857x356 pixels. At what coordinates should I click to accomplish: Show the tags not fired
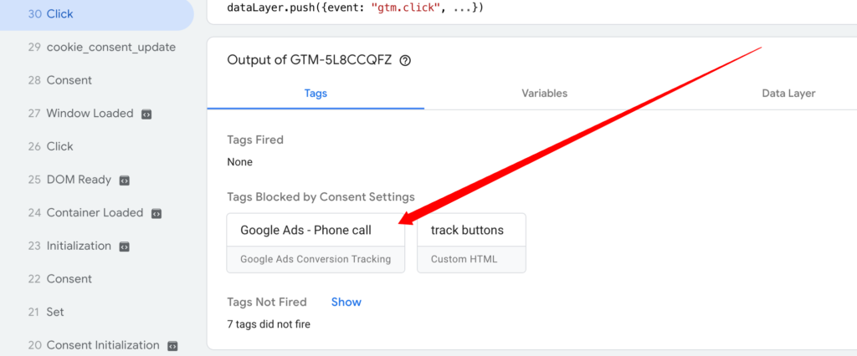pos(346,302)
